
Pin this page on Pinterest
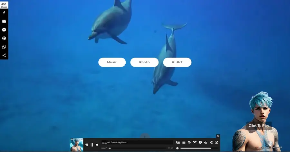(4, 38)
